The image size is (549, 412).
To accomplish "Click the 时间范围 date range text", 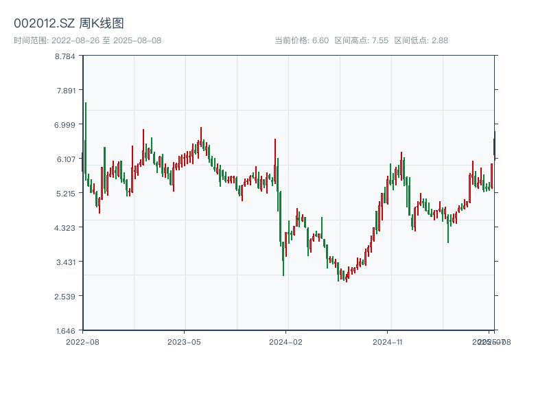I will click(88, 41).
